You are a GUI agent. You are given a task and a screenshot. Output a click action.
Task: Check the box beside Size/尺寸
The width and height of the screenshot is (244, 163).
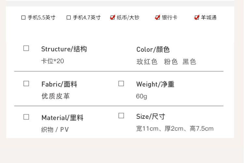coord(121,116)
